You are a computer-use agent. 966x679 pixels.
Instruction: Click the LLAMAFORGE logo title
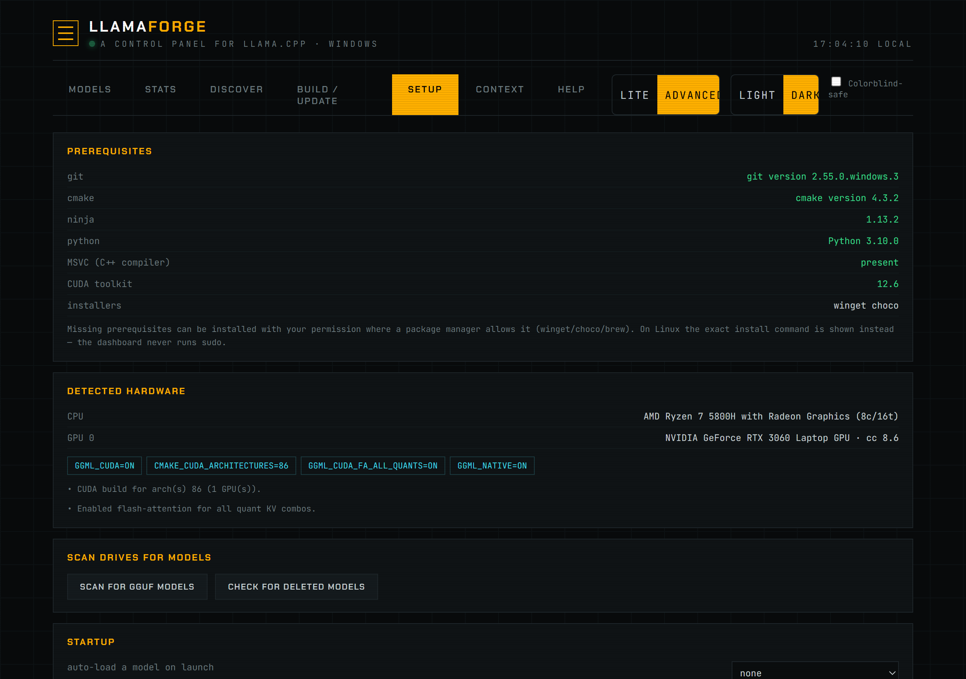pyautogui.click(x=148, y=26)
